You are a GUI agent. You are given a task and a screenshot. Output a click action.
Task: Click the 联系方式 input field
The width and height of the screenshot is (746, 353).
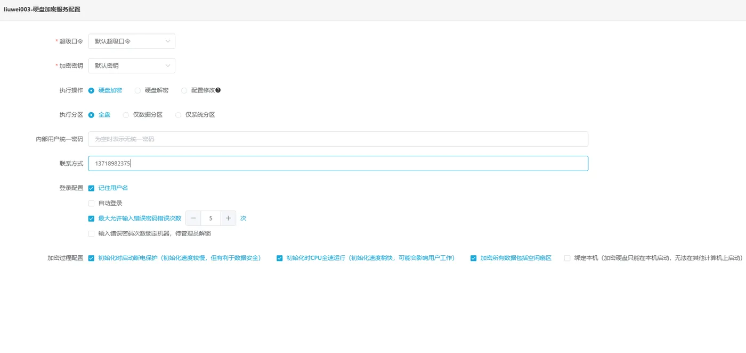tap(338, 163)
